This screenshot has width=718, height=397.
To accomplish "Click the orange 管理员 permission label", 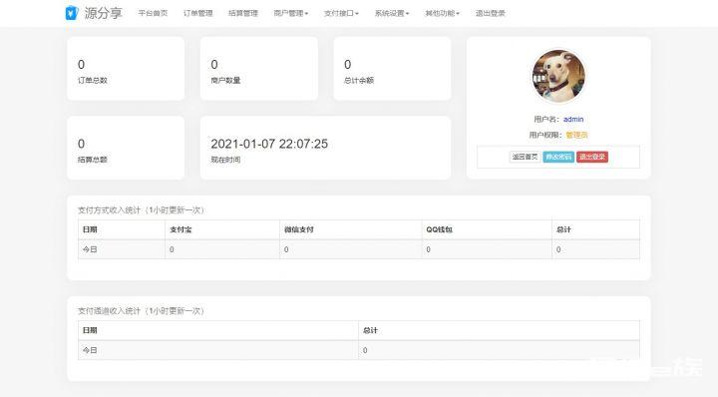I will coord(576,135).
